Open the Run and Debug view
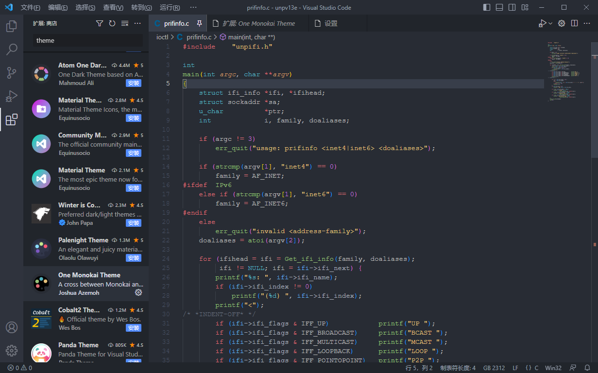The image size is (598, 373). coord(12,96)
